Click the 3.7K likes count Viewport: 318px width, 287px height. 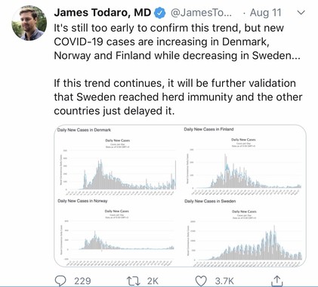click(x=224, y=281)
